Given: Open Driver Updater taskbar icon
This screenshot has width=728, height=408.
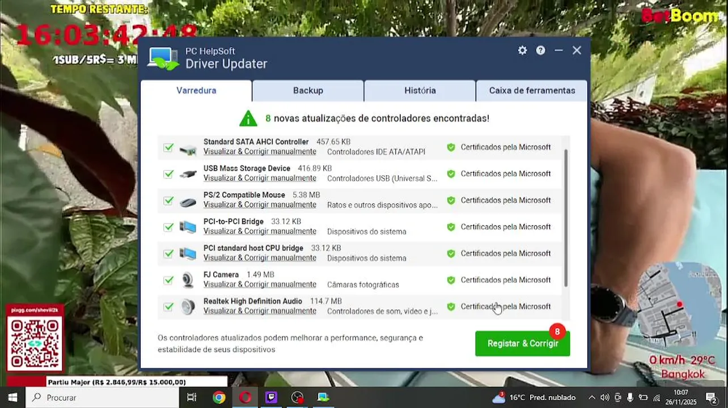Looking at the screenshot, I should (x=323, y=397).
